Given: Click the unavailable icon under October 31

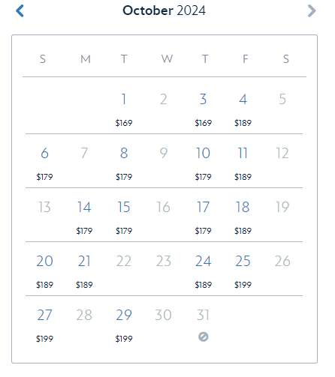Looking at the screenshot, I should pos(204,337).
